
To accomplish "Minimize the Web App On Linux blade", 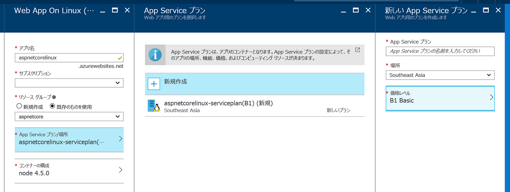I will coord(103,11).
